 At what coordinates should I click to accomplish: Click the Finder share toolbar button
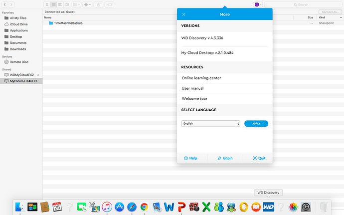click(x=99, y=4)
